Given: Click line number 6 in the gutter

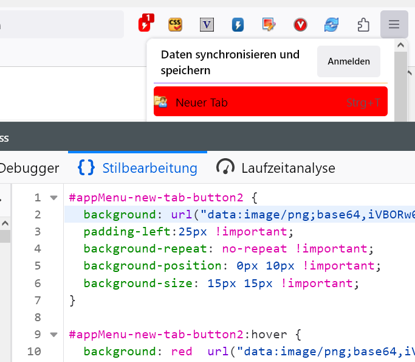Looking at the screenshot, I should point(37,283).
